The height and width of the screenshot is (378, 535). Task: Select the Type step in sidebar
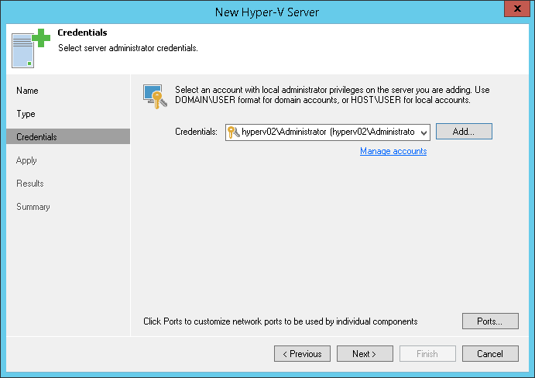click(x=26, y=114)
